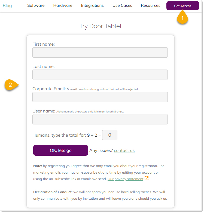204x213 pixels.
Task: Submit the form with OK, lets go
Action: click(61, 150)
